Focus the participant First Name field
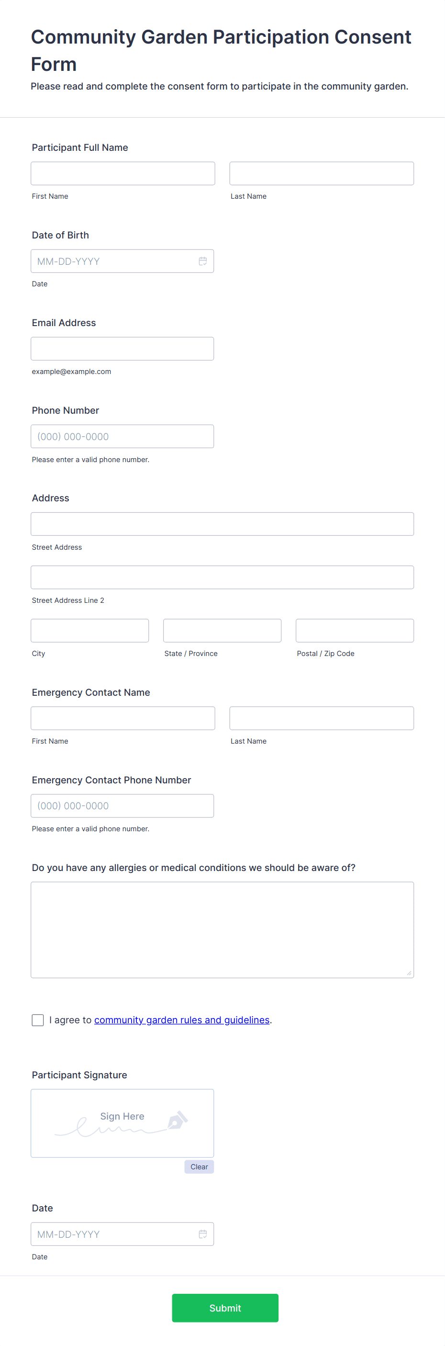 123,173
